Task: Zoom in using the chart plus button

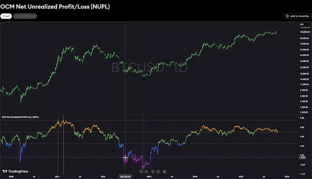Action: click(146, 171)
